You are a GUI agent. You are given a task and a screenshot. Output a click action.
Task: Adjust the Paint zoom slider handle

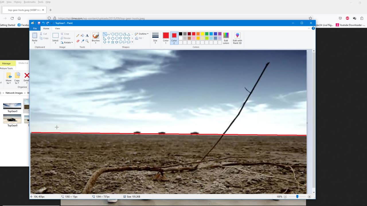[297, 197]
